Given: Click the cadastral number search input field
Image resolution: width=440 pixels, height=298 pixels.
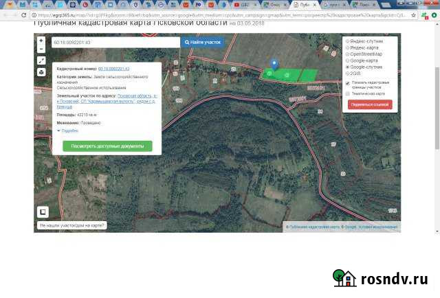Looking at the screenshot, I should (x=113, y=43).
